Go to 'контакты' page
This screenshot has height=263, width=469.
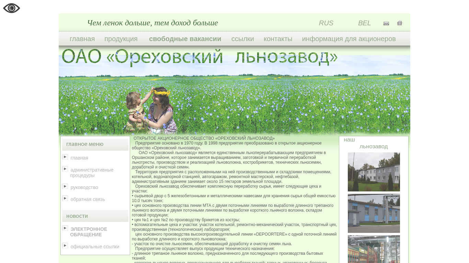pyautogui.click(x=278, y=39)
